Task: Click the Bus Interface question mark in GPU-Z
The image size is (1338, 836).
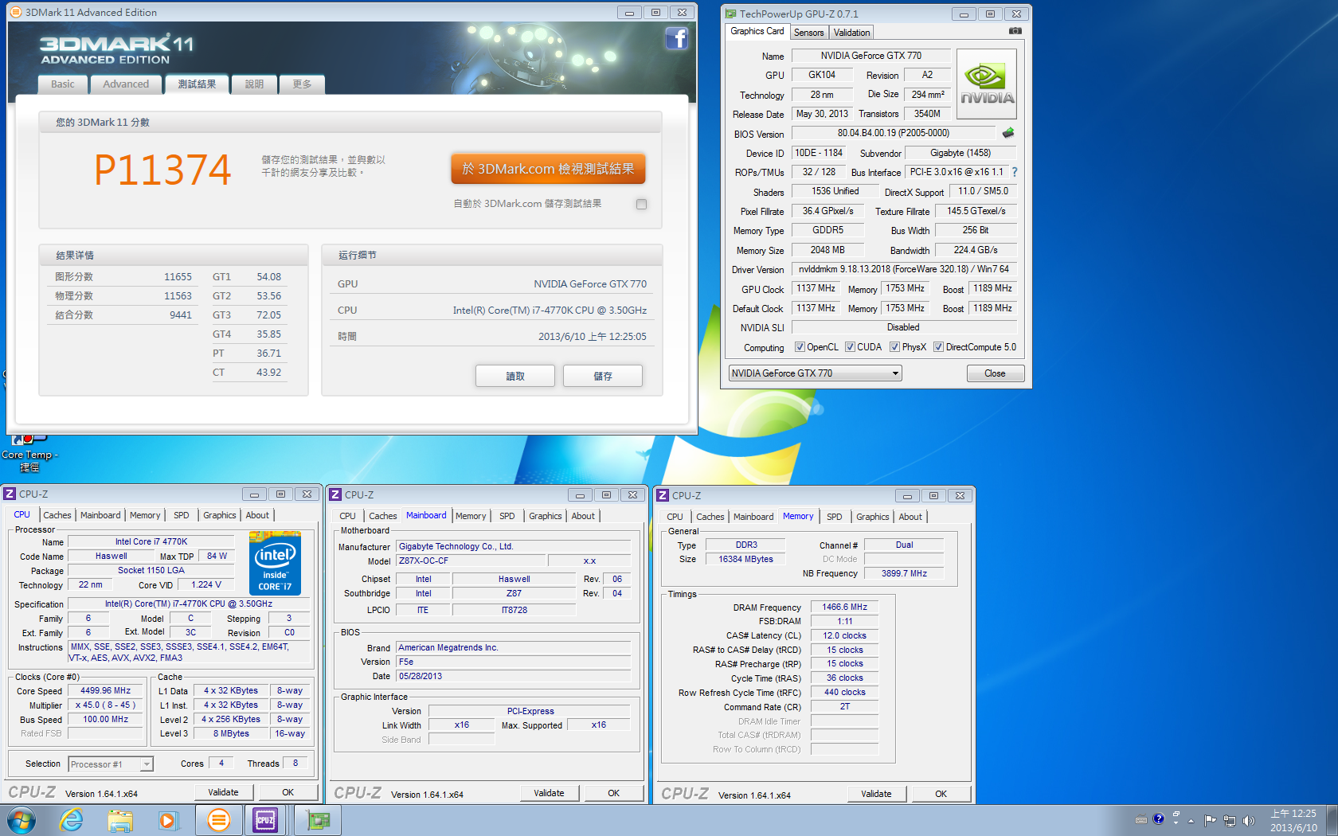Action: 1014,172
